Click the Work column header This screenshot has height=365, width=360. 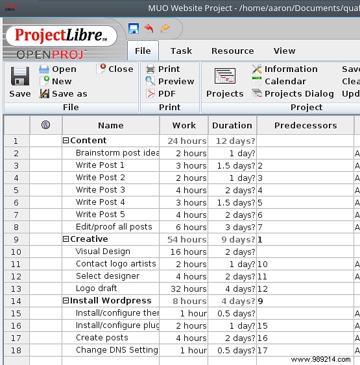coord(184,125)
